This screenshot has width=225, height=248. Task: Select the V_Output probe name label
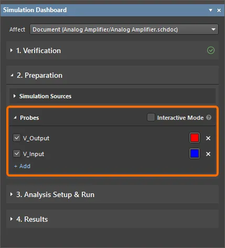coord(36,138)
